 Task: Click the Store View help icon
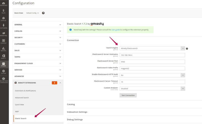pos(43,13)
